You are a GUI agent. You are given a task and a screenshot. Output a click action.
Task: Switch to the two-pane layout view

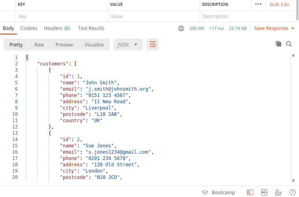pos(264,192)
